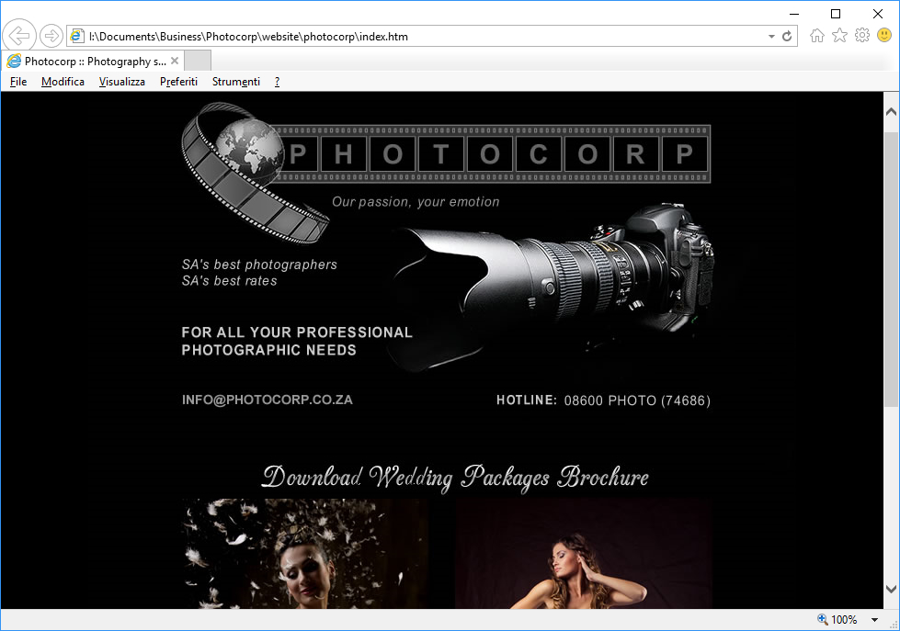Go forward with the Forward arrow button
This screenshot has width=900, height=631.
(x=51, y=36)
